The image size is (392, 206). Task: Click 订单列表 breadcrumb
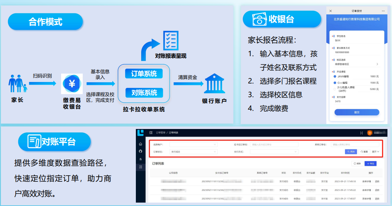173,133
